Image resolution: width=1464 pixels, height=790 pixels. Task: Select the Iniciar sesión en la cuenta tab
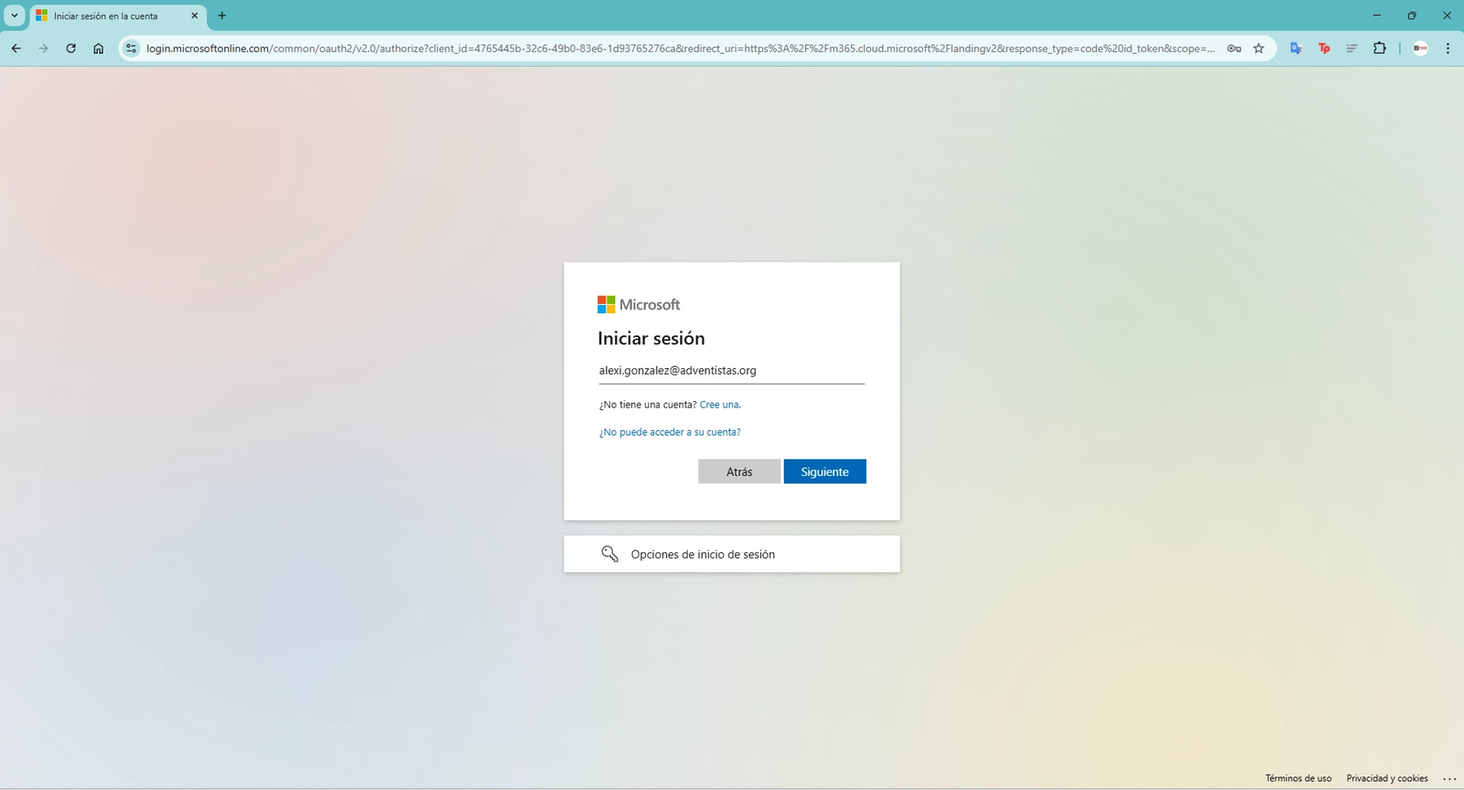coord(118,16)
